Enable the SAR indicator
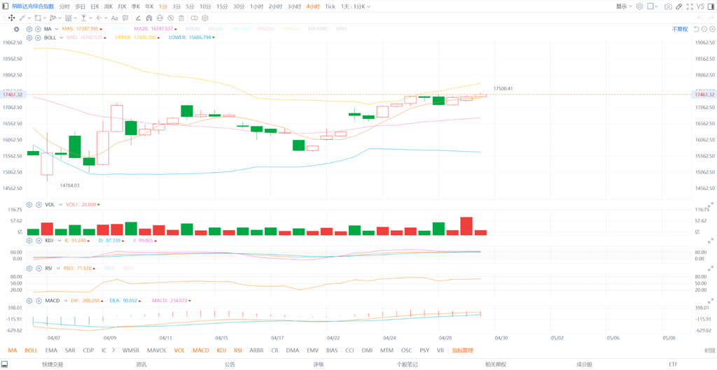The width and height of the screenshot is (717, 370). [x=70, y=350]
